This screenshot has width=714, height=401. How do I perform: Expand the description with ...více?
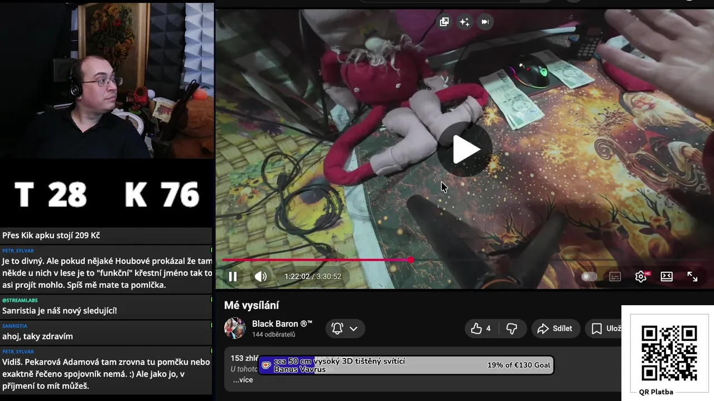[x=243, y=380]
